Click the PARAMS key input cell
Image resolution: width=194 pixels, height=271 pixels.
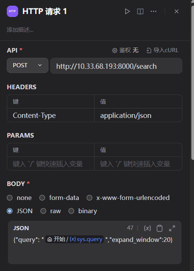tap(51, 164)
